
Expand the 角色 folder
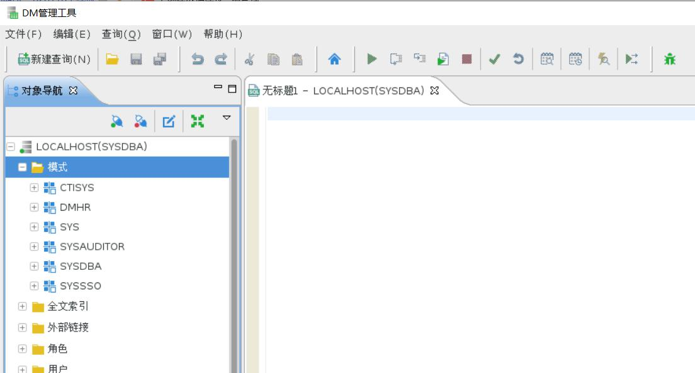pyautogui.click(x=22, y=348)
